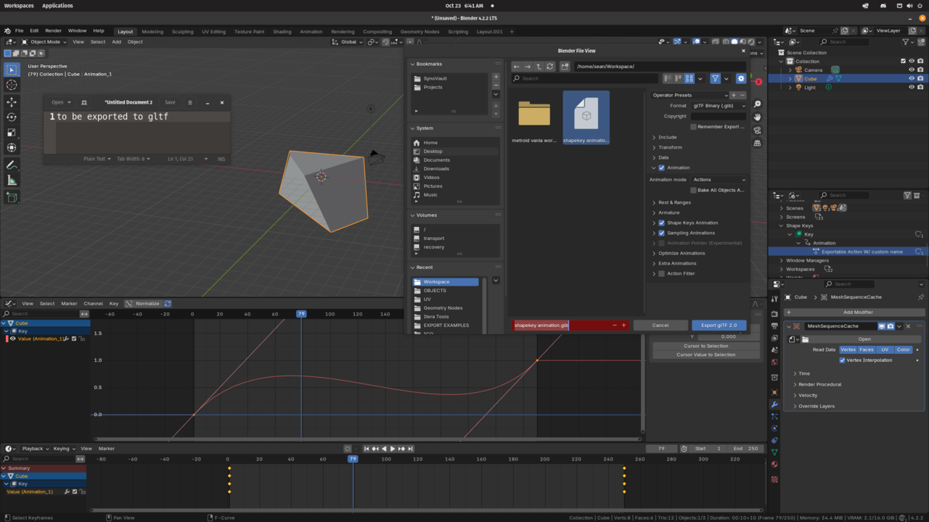Switch to the Geometry Nodes workspace tab

pyautogui.click(x=420, y=32)
